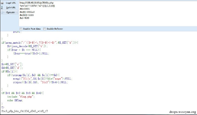Click the &c[0]=0031c3 parameter line
The image size is (197, 115).
click(27, 12)
